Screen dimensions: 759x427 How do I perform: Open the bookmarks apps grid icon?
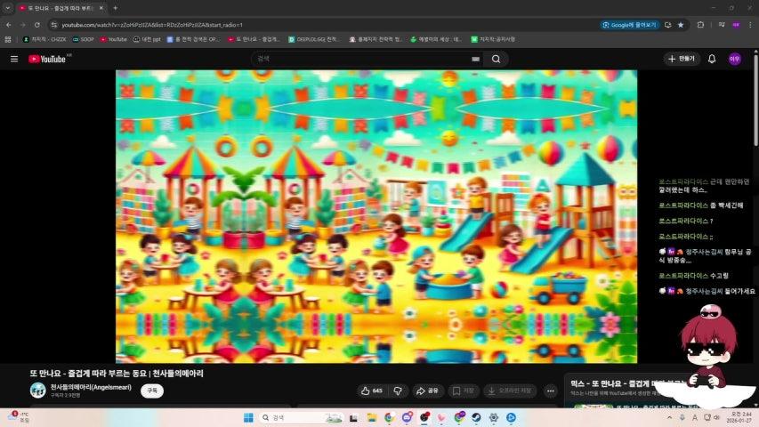point(8,39)
